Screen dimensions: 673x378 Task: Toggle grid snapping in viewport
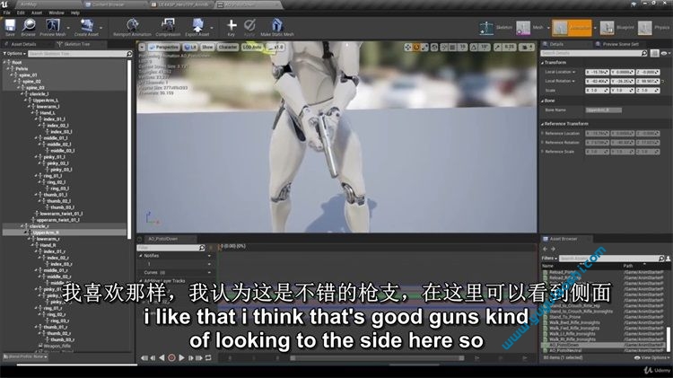[453, 48]
